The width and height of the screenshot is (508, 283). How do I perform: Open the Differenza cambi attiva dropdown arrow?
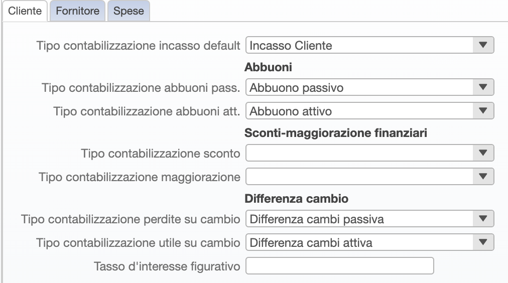pyautogui.click(x=483, y=242)
